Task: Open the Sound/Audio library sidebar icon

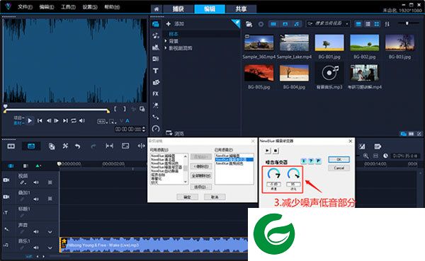Action: 156,35
